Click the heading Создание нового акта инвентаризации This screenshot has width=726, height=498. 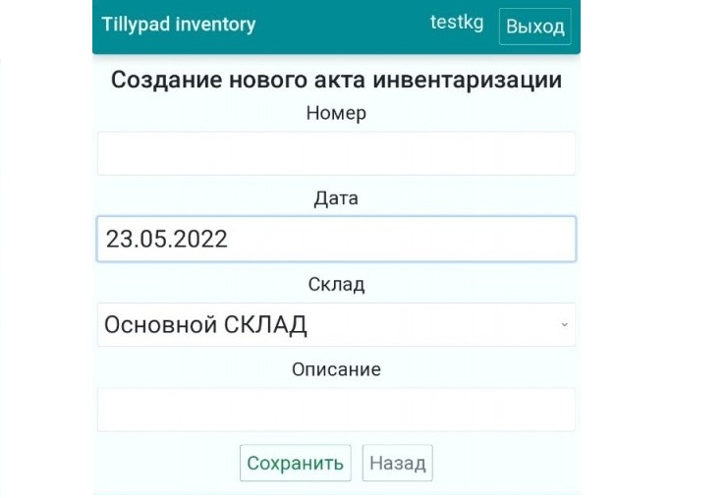336,80
